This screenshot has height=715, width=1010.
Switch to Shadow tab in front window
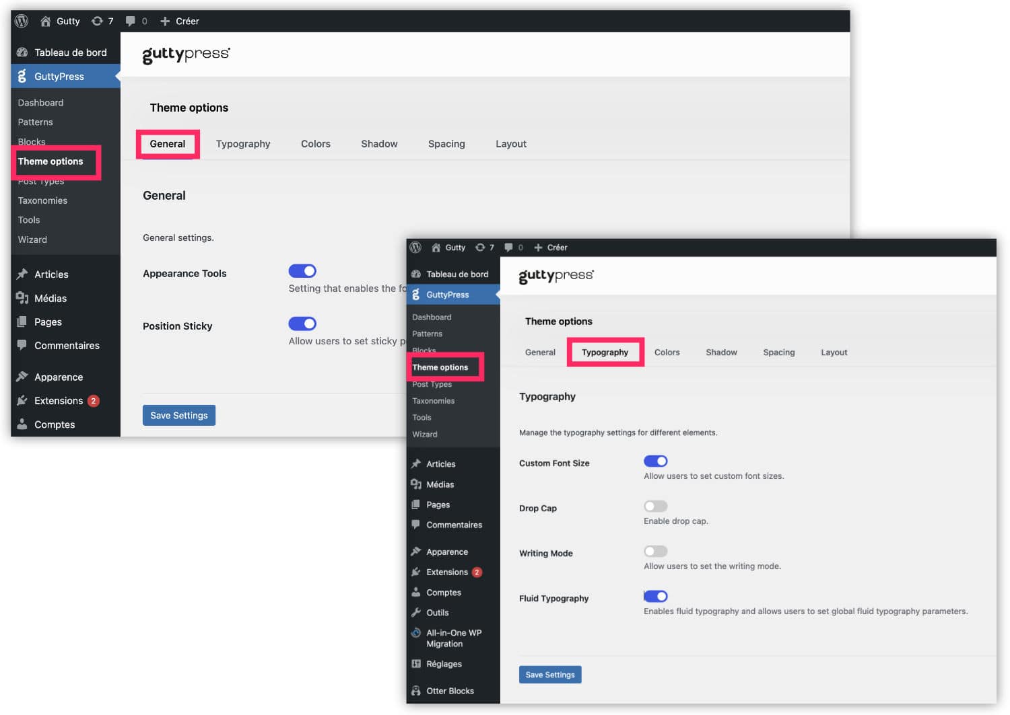coord(721,352)
